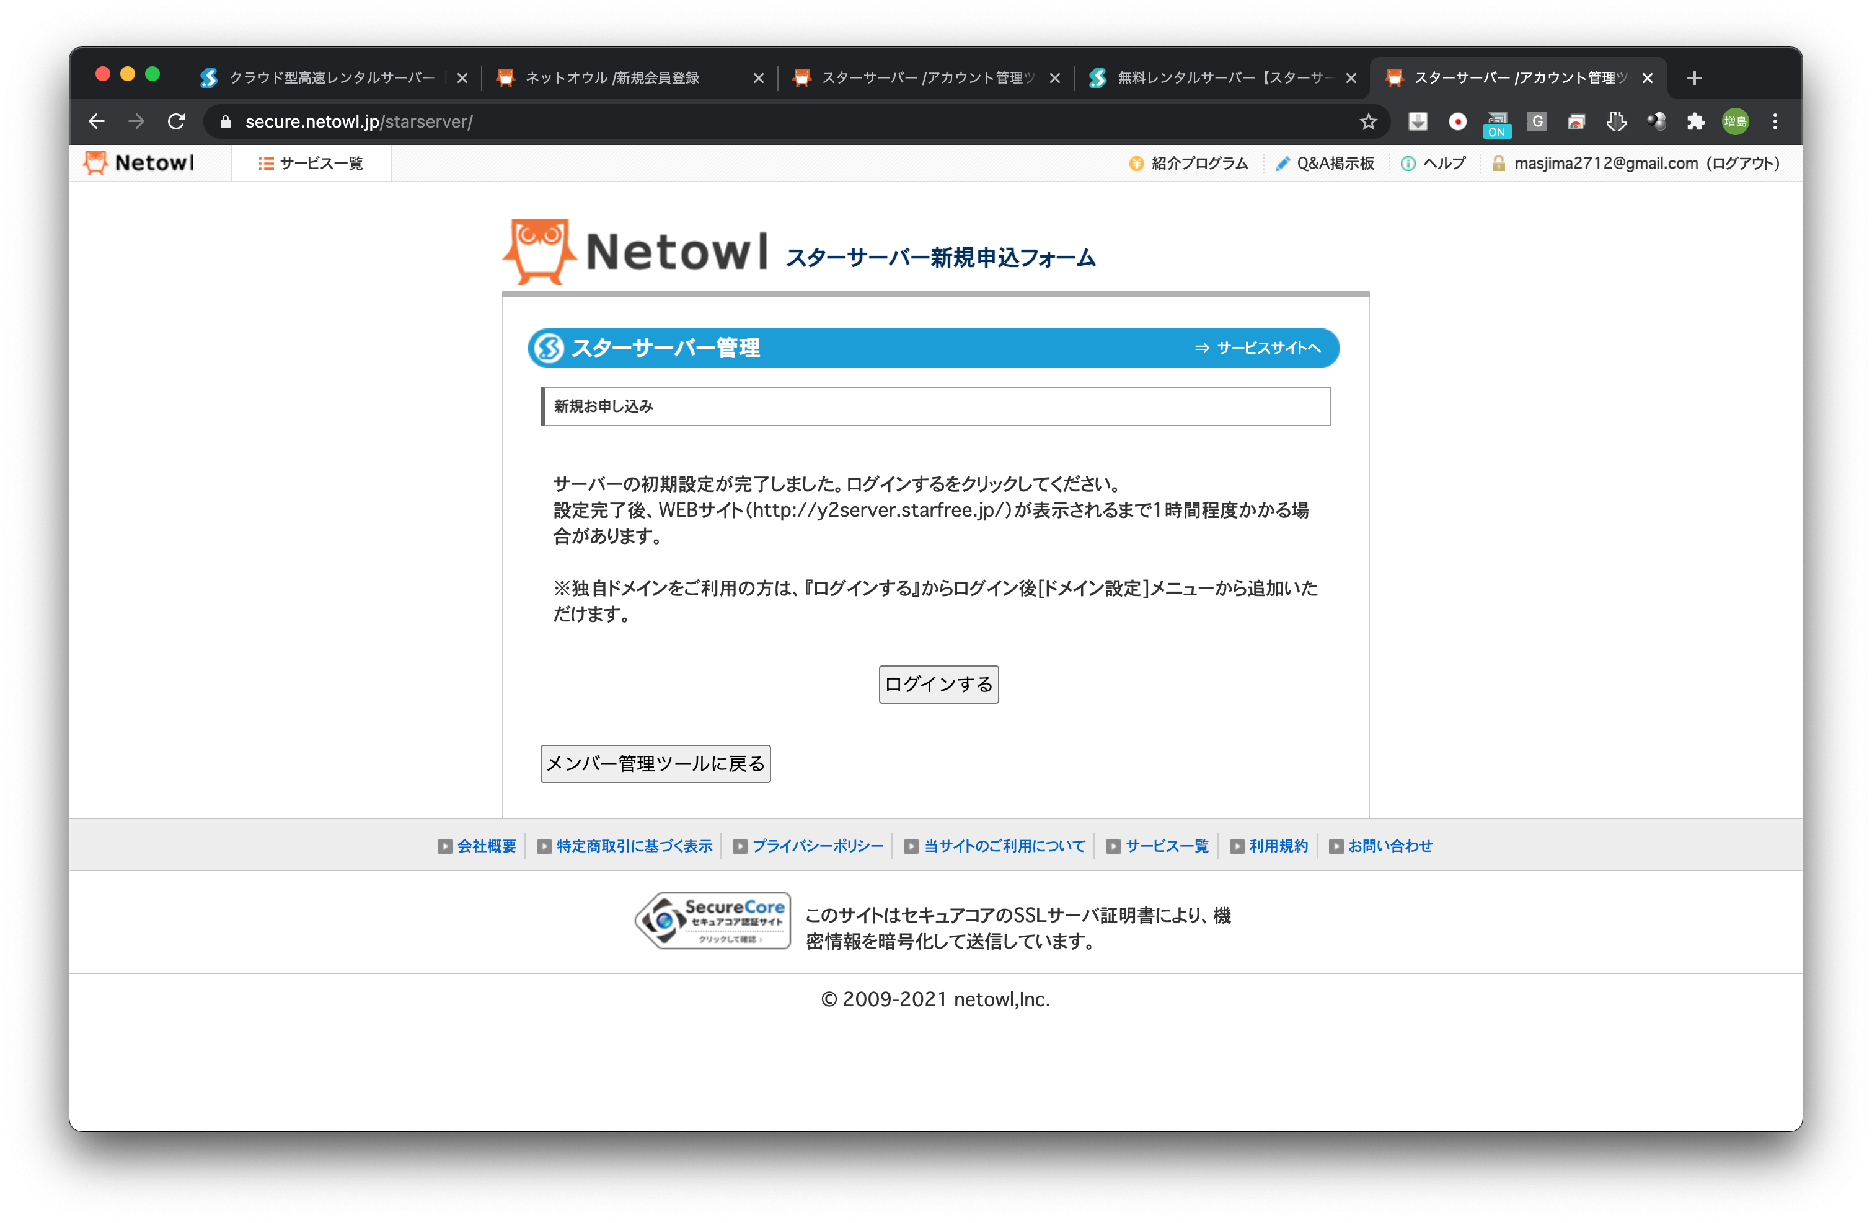
Task: Open the Extensions puzzle piece icon
Action: [x=1695, y=121]
